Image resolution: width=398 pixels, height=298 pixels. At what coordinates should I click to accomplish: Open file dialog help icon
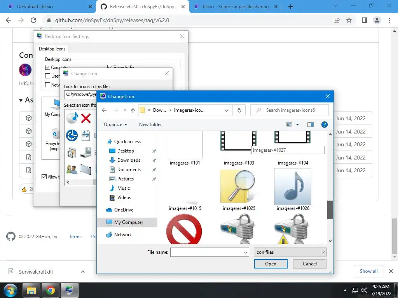(324, 125)
